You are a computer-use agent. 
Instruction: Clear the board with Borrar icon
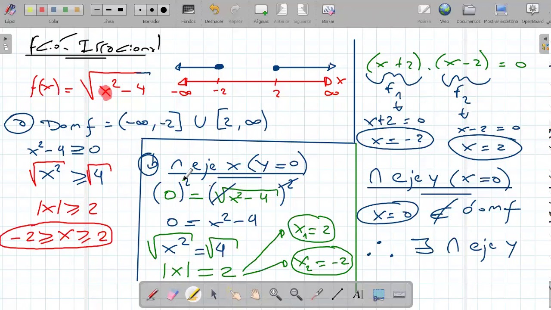click(x=328, y=9)
